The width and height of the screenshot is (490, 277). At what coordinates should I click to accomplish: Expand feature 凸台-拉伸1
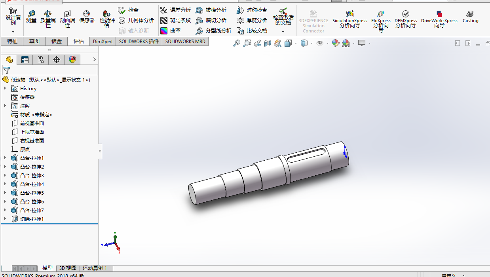pos(5,158)
